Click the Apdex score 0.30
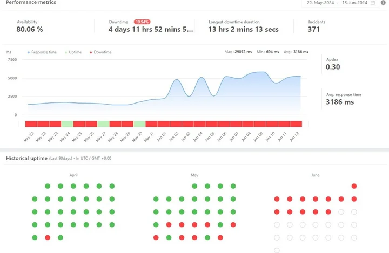 (333, 67)
